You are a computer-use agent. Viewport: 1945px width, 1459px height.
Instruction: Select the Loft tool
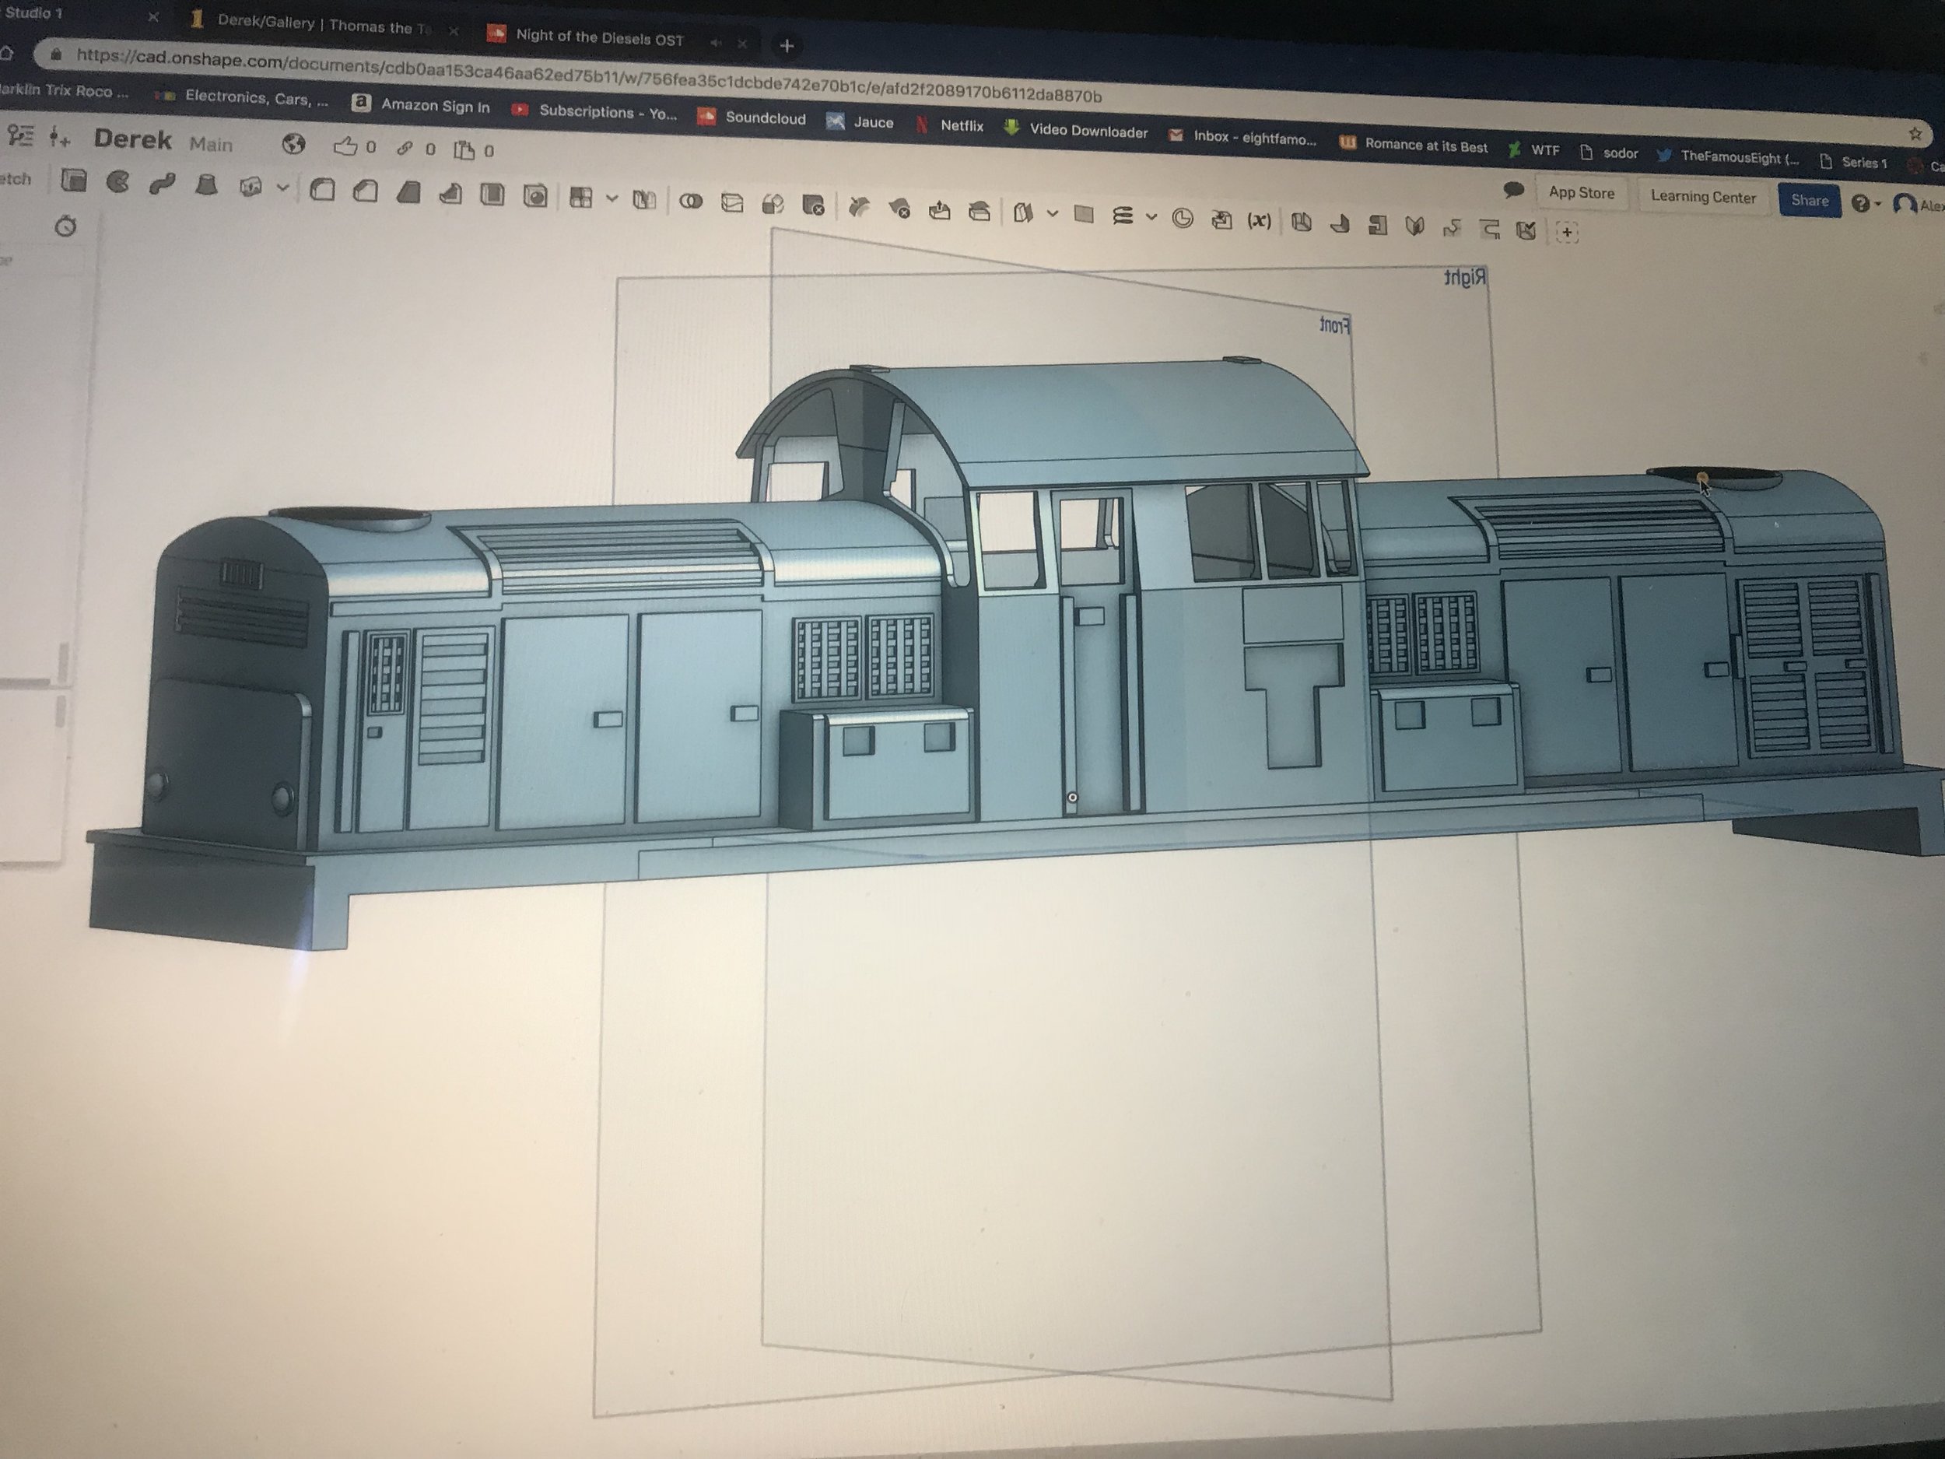[x=205, y=184]
